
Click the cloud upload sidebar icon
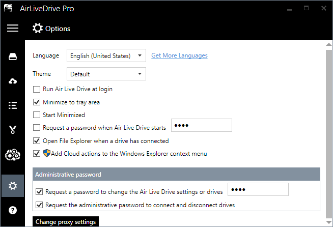point(13,81)
